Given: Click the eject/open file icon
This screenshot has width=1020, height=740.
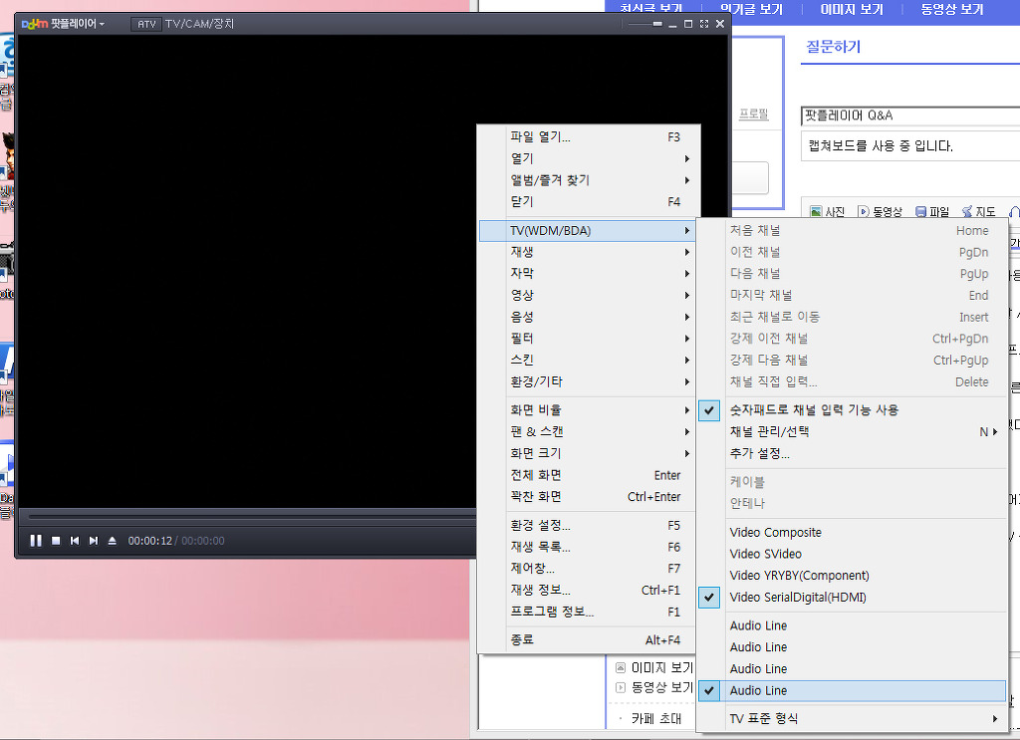Looking at the screenshot, I should 113,541.
